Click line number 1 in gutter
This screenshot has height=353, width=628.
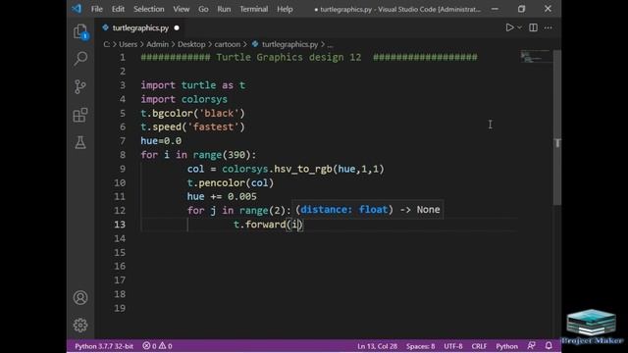(122, 57)
